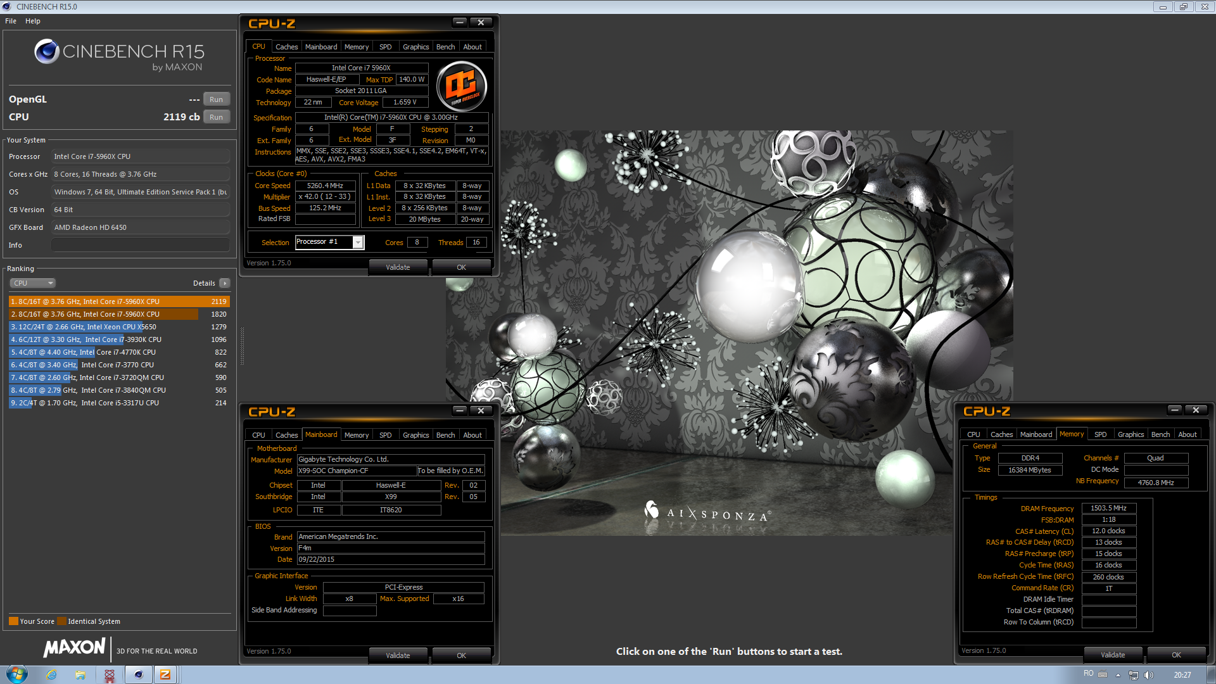Click Cinebench icon in taskbar
The height and width of the screenshot is (684, 1216).
click(x=138, y=674)
